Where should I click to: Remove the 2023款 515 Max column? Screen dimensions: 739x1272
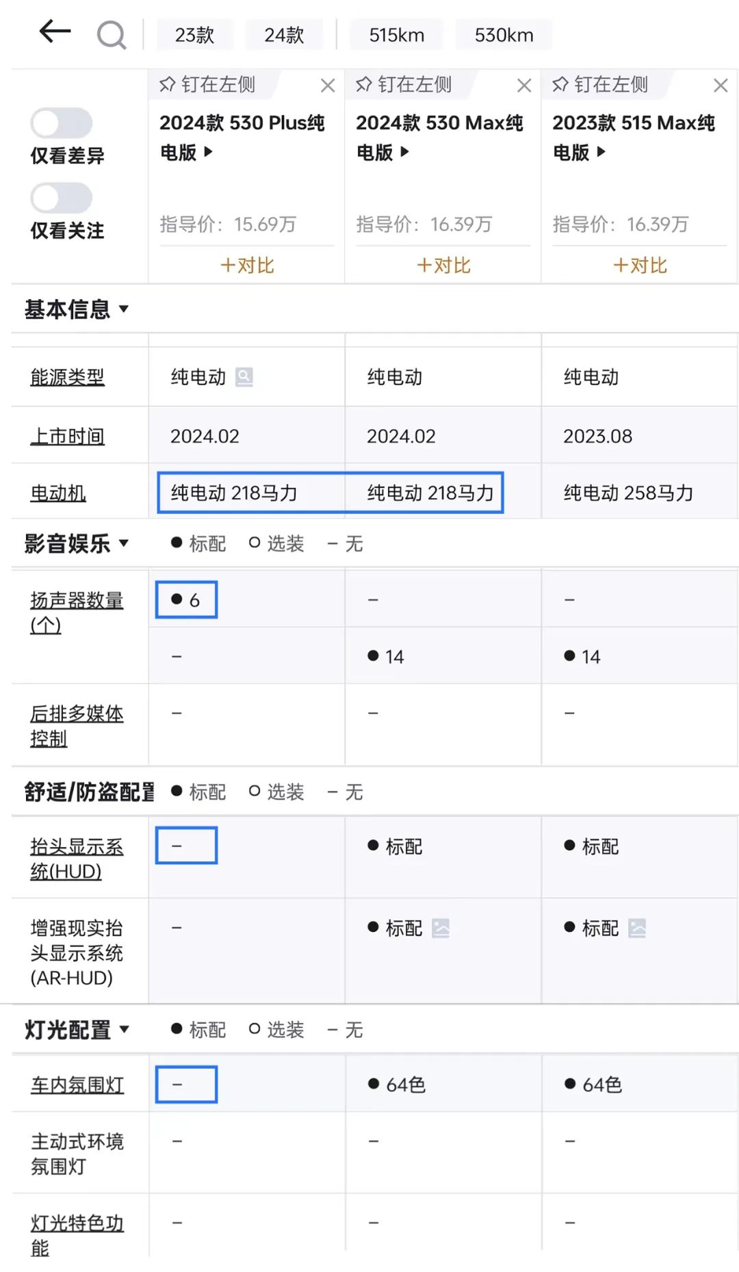[x=721, y=86]
